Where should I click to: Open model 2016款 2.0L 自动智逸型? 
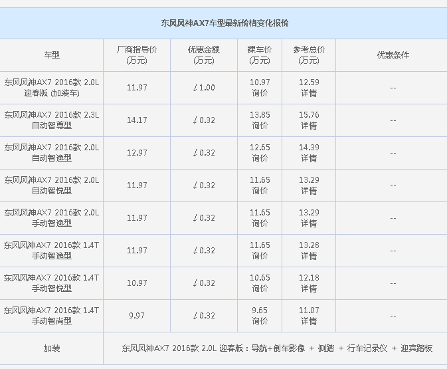point(51,153)
